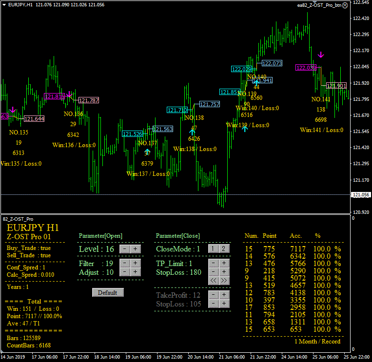This screenshot has width=372, height=362.
Task: Click the cyan buy arrow below Win:139 text
Action: tap(245, 129)
